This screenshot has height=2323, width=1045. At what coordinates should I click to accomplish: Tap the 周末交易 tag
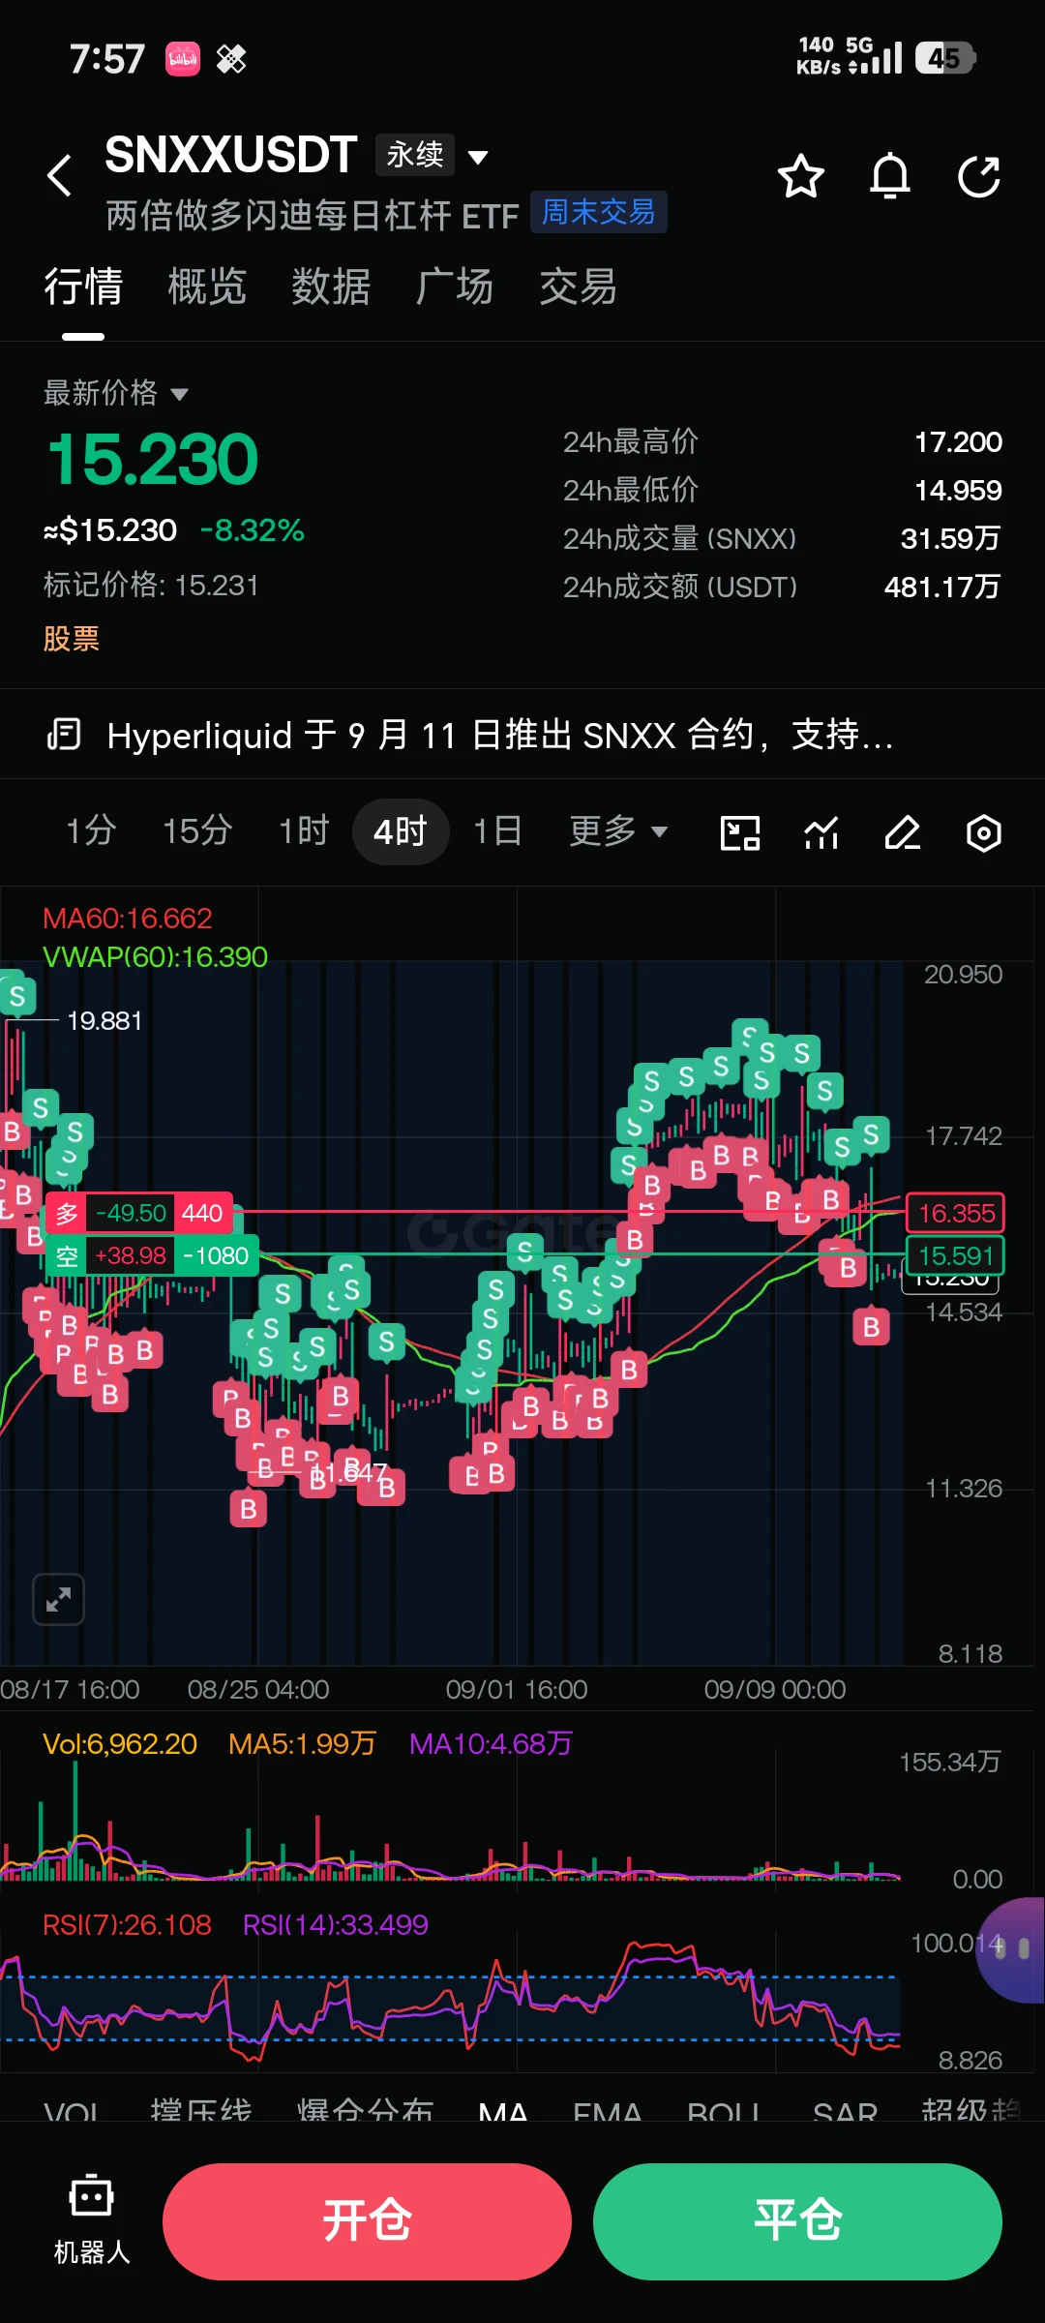coord(598,213)
